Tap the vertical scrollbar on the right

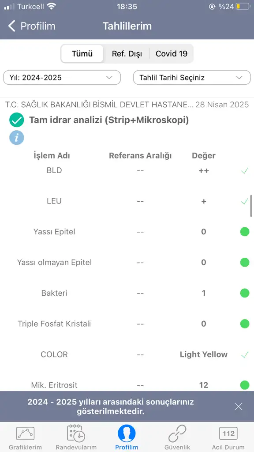[x=251, y=206]
